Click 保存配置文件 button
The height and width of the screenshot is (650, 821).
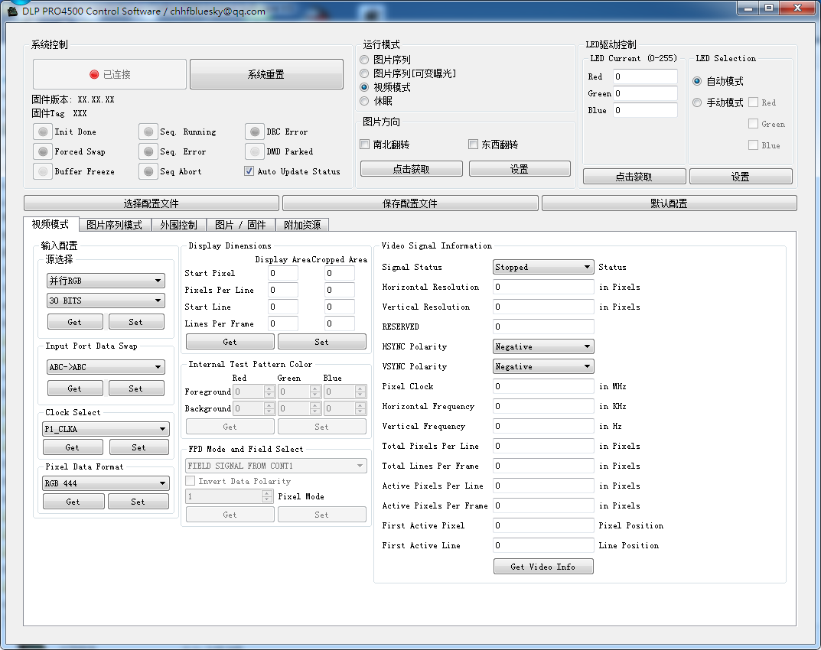410,203
